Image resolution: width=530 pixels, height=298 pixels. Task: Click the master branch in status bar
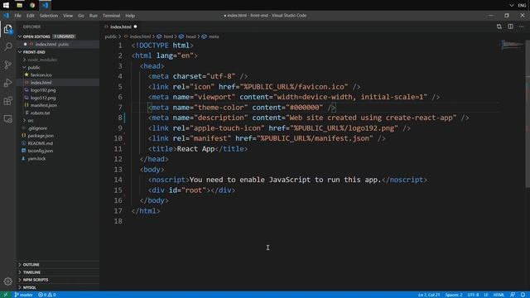[23, 295]
